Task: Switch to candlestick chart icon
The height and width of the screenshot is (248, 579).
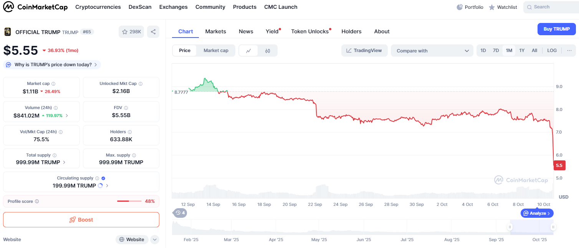Action: pos(268,51)
